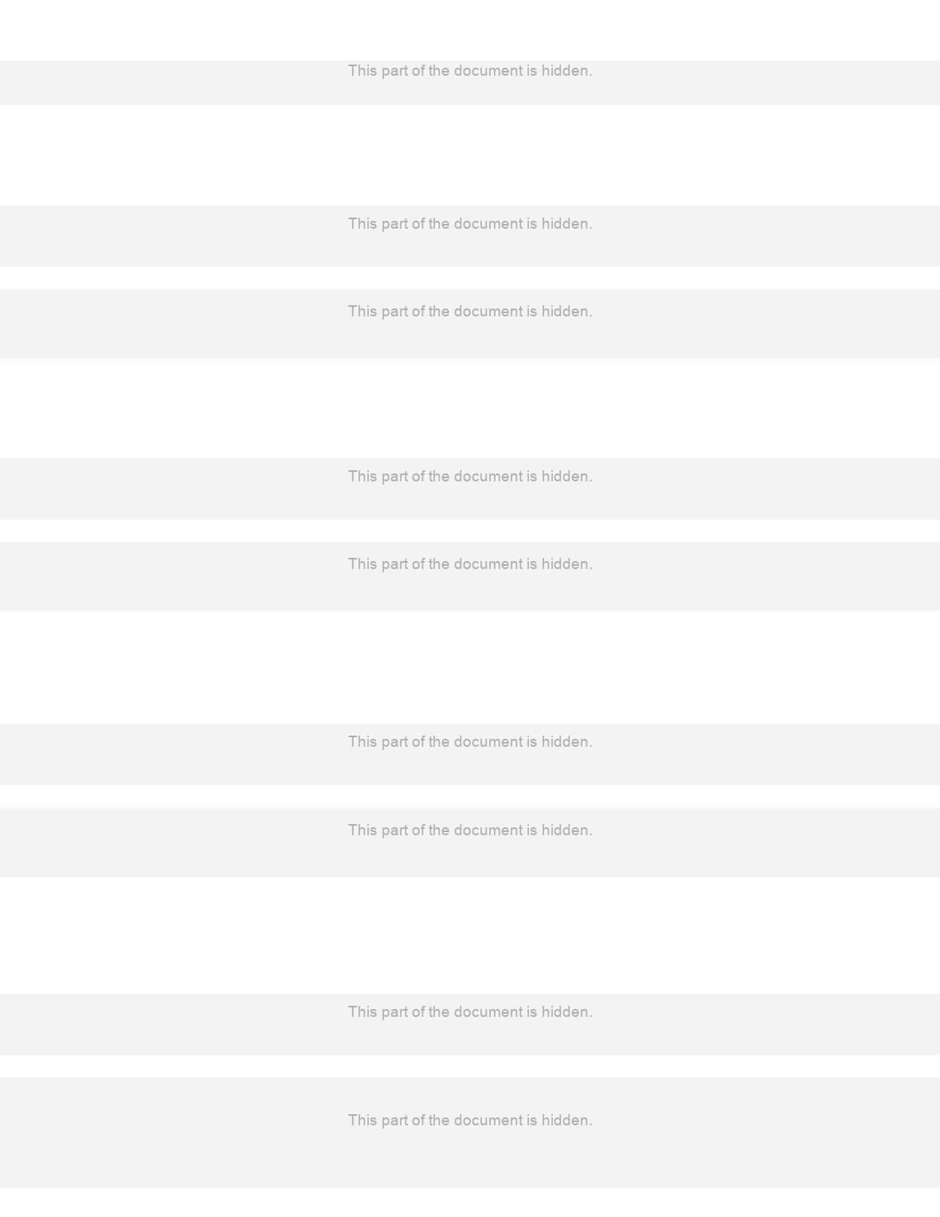This screenshot has width=940, height=1217.
Task: Click the fourth hidden-document notice text
Action: click(470, 477)
